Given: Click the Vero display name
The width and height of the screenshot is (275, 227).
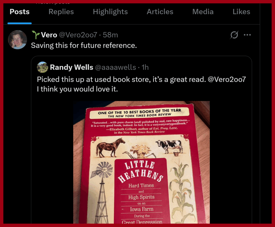Looking at the screenshot, I should coord(49,35).
